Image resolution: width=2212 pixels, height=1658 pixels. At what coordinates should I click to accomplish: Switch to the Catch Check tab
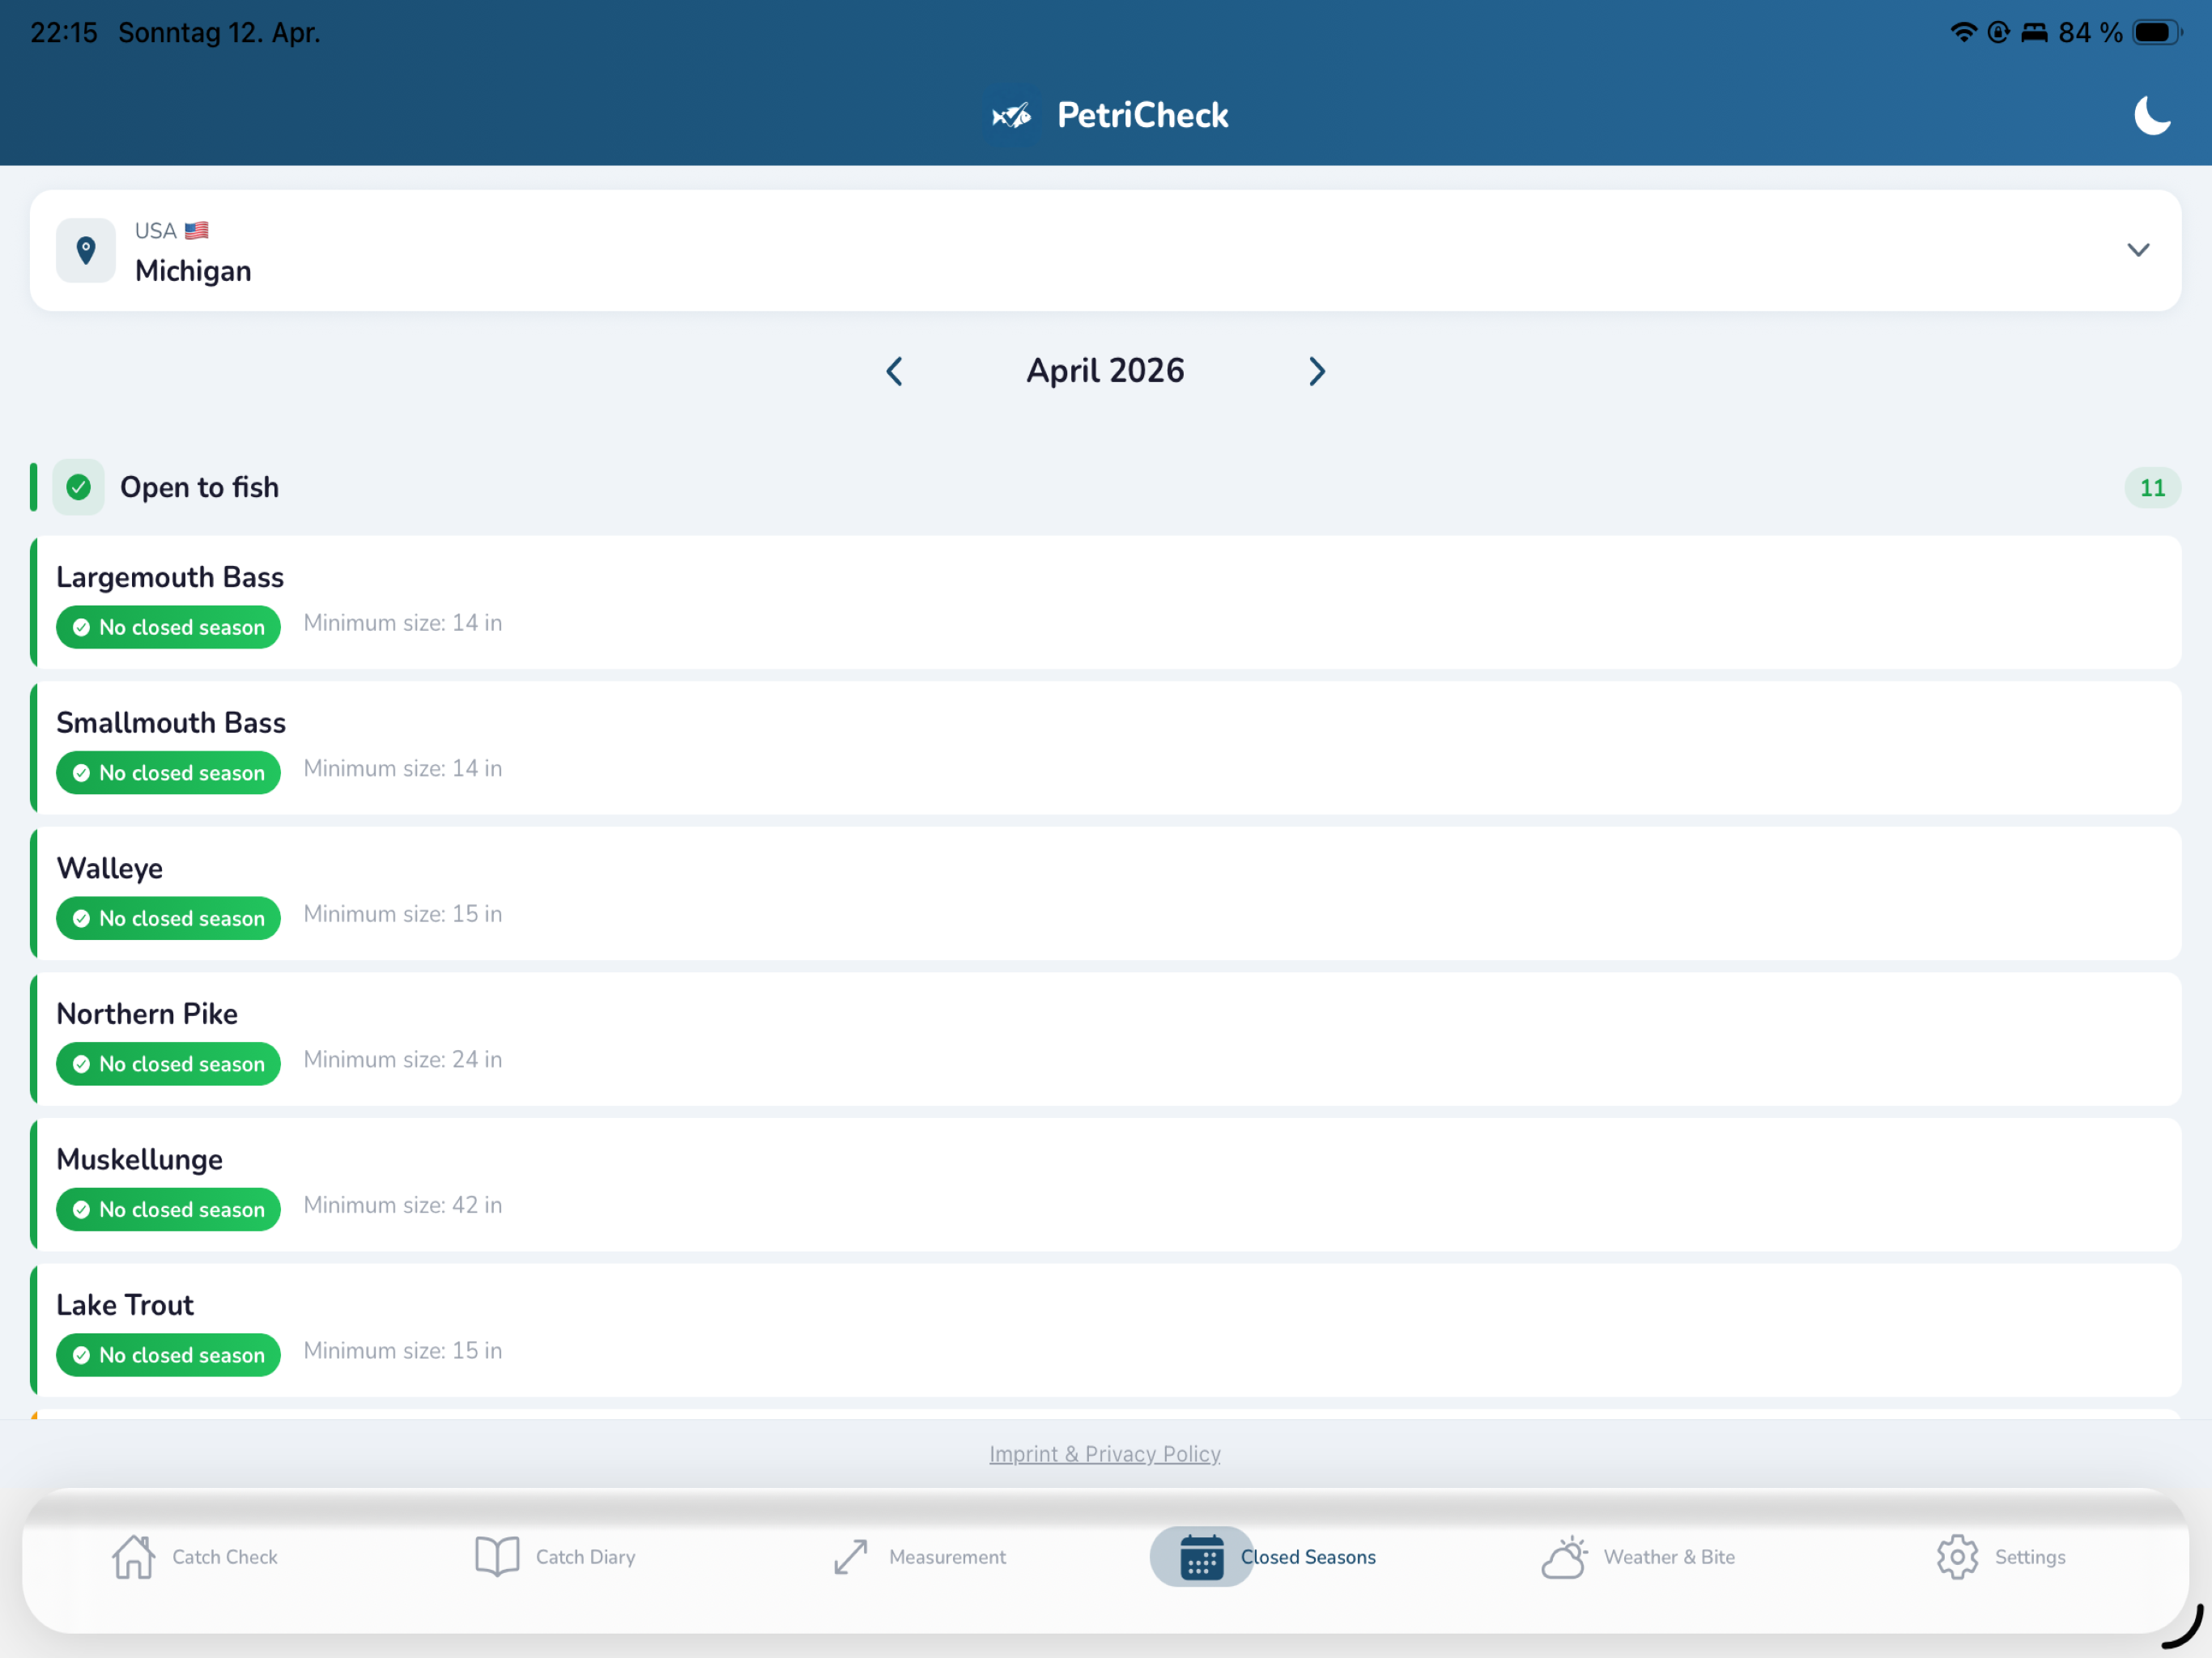[x=195, y=1557]
